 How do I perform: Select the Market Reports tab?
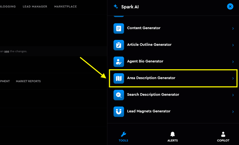pyautogui.click(x=28, y=81)
